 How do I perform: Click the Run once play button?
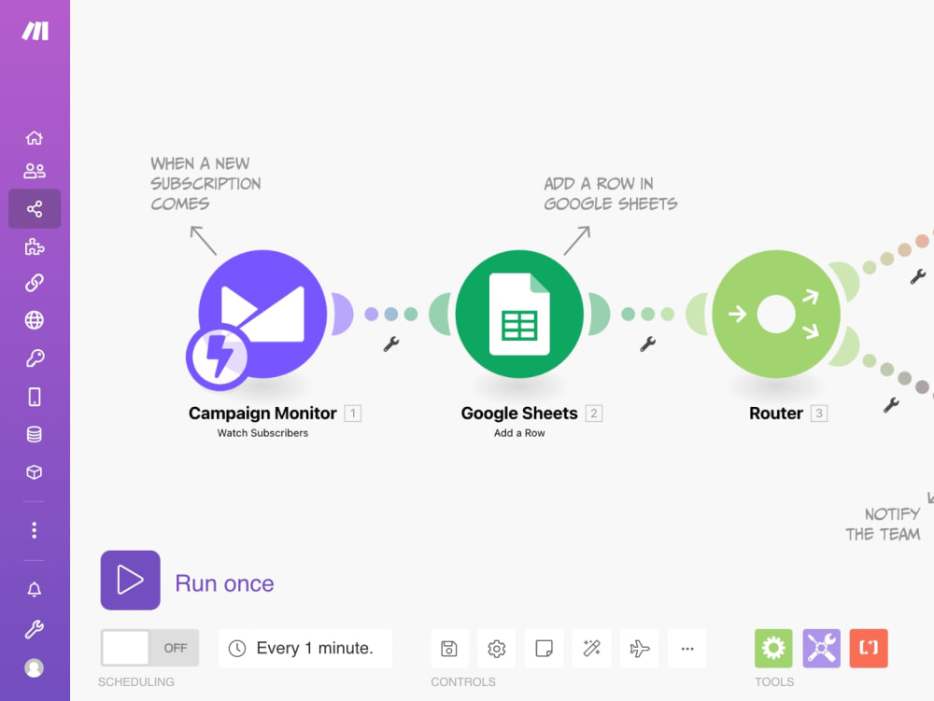click(131, 581)
